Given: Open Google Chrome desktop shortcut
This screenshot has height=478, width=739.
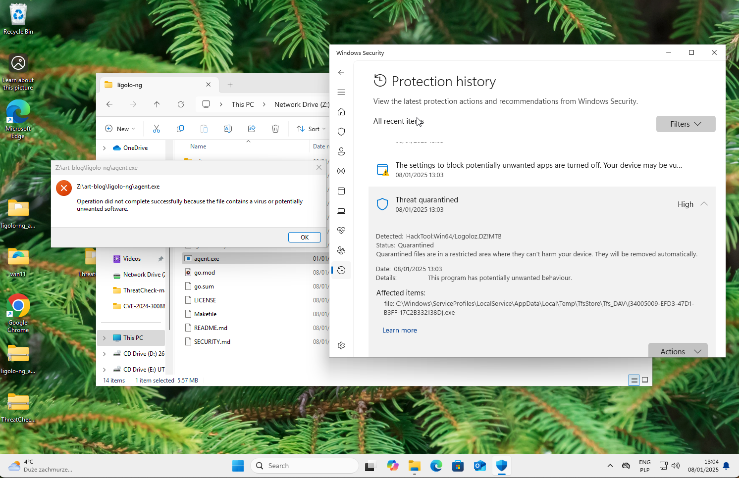Looking at the screenshot, I should point(18,314).
